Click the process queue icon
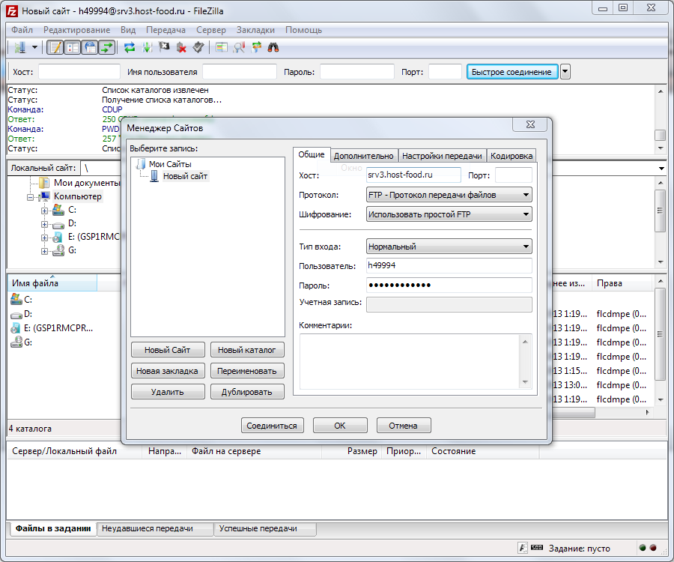 [147, 47]
